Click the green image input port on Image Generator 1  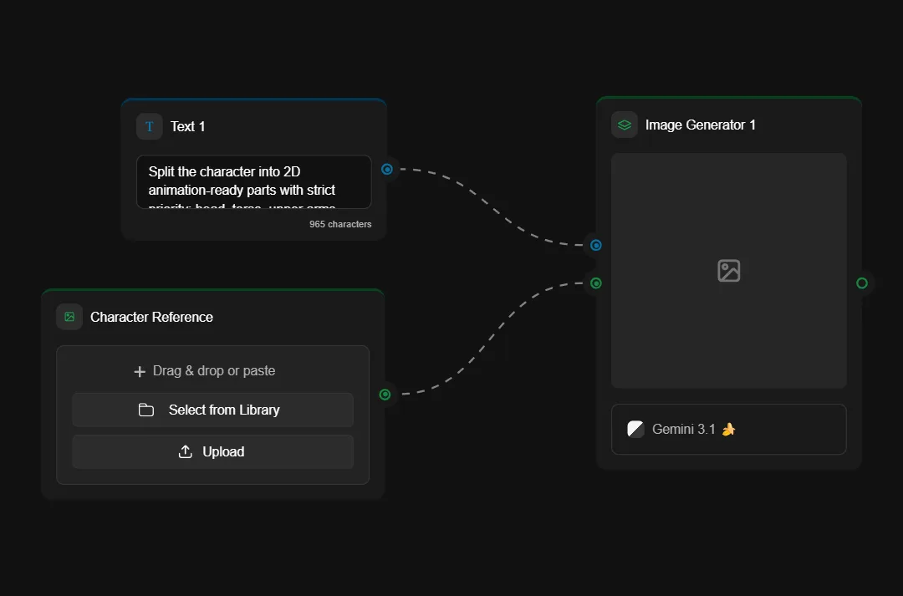coord(595,283)
